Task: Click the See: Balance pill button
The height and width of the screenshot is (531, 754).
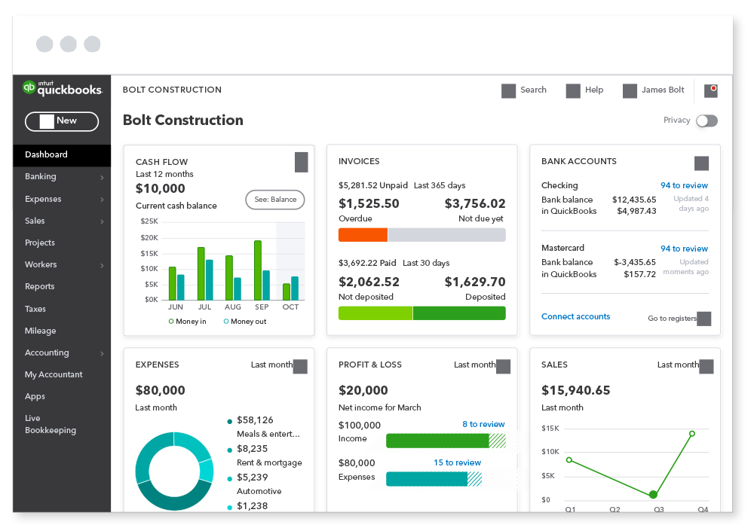Action: [x=275, y=200]
